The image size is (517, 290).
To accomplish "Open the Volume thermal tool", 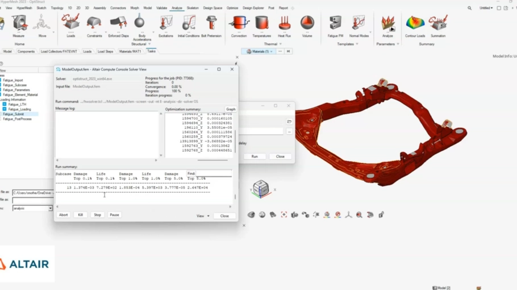I will tap(307, 23).
